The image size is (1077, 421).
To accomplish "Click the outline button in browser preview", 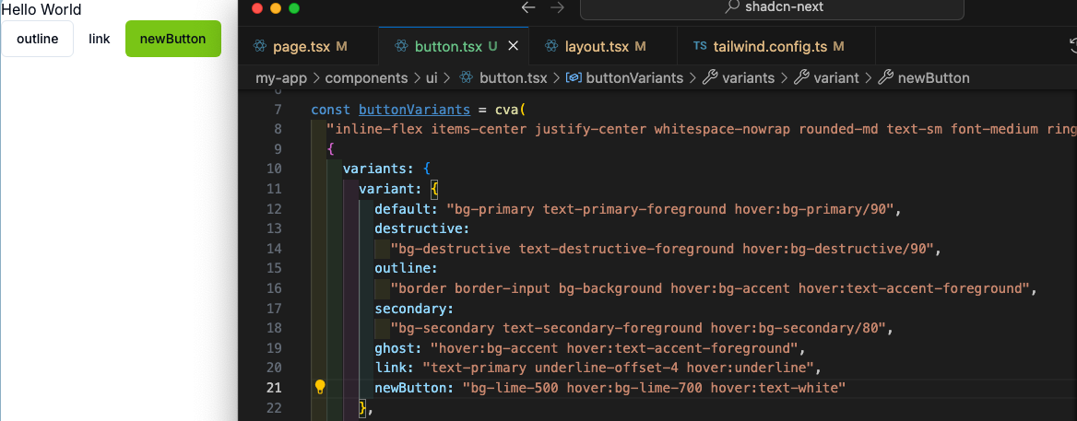I will coord(37,39).
